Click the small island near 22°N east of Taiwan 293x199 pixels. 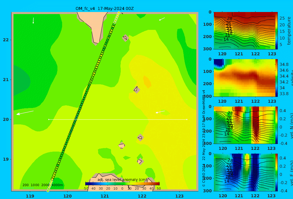tap(125, 38)
